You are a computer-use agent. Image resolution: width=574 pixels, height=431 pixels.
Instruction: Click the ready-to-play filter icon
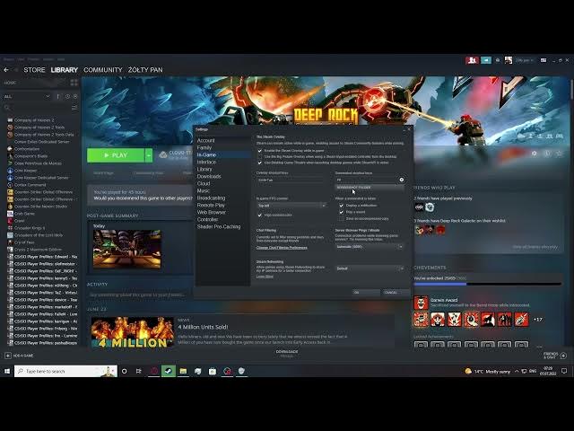[x=75, y=96]
